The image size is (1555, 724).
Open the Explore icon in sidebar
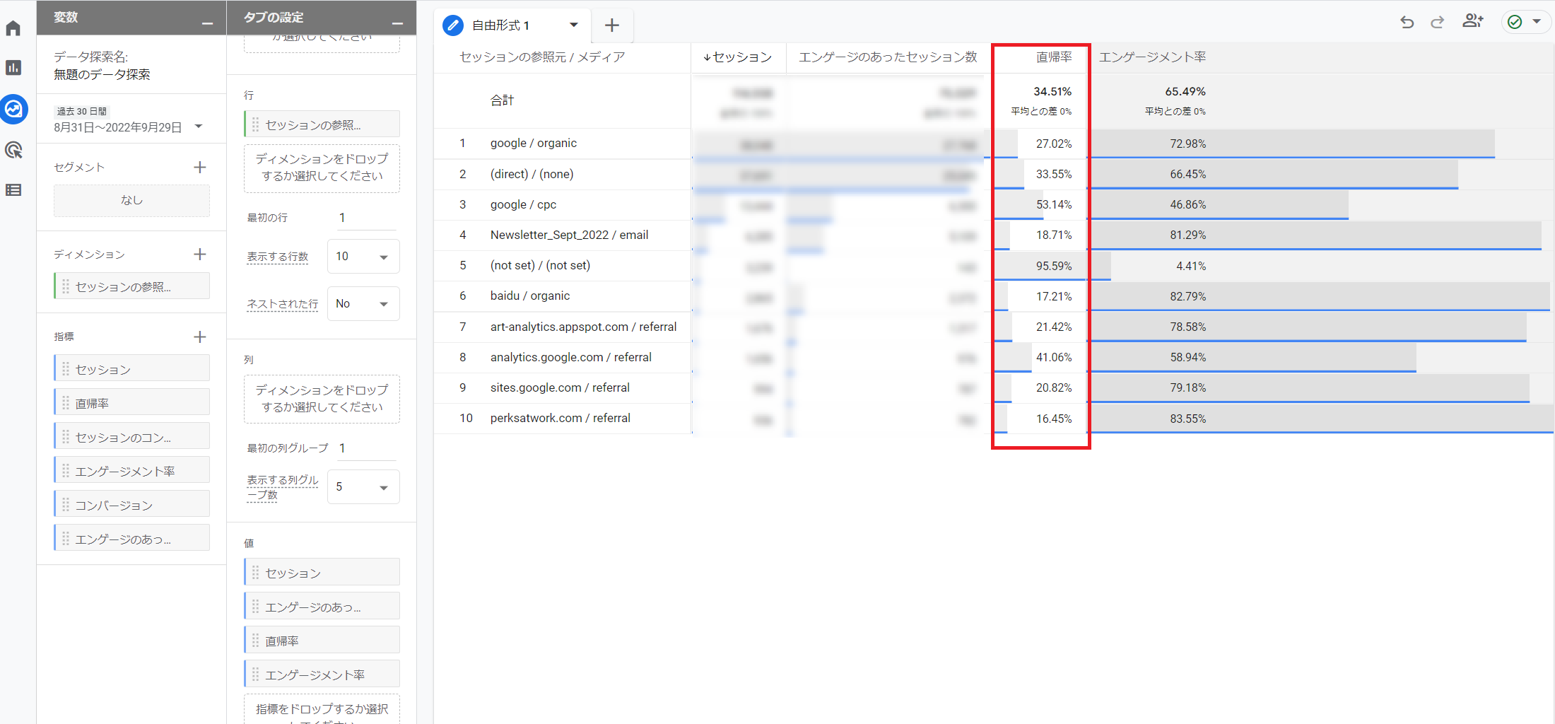click(13, 109)
